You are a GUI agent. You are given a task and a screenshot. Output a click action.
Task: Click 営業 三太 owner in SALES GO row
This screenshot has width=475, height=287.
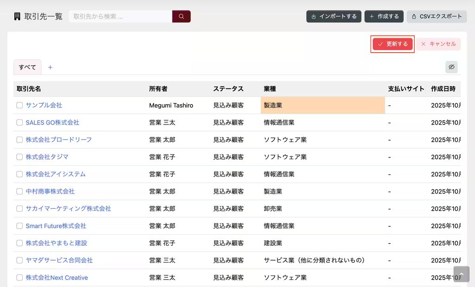tap(162, 123)
